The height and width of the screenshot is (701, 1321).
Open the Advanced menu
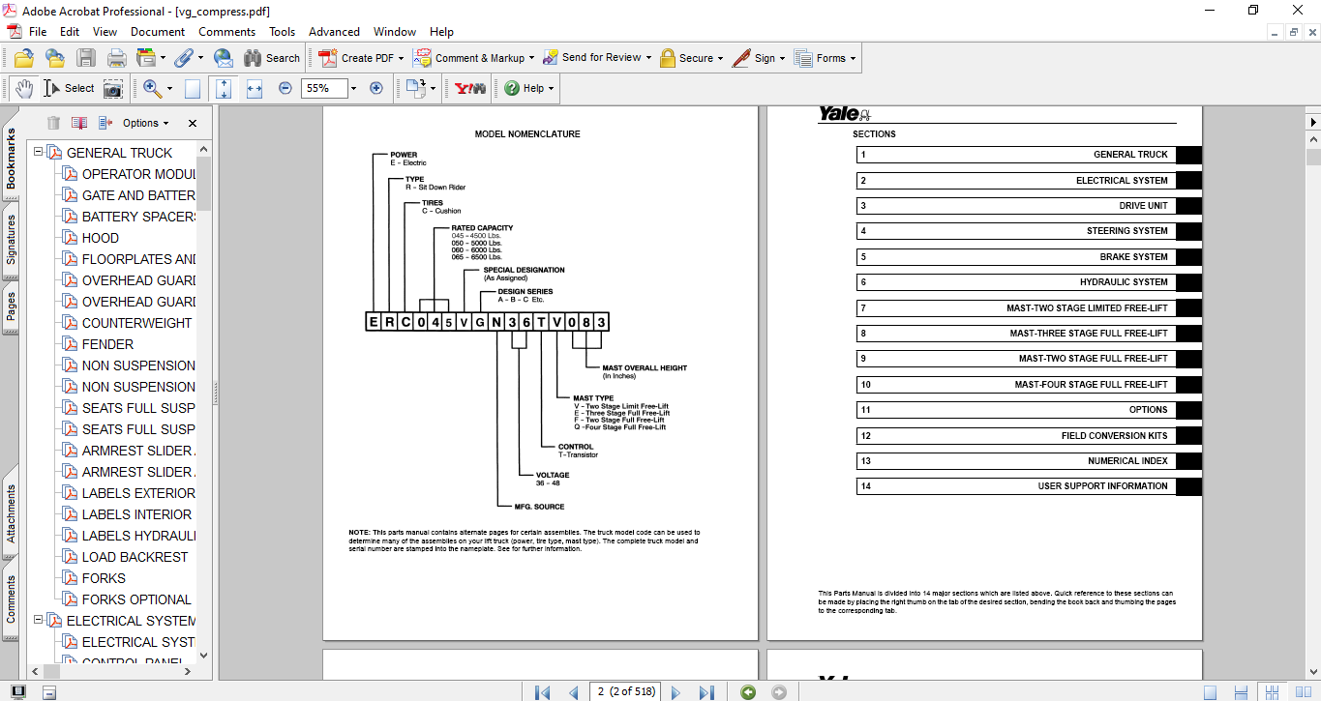pos(334,32)
